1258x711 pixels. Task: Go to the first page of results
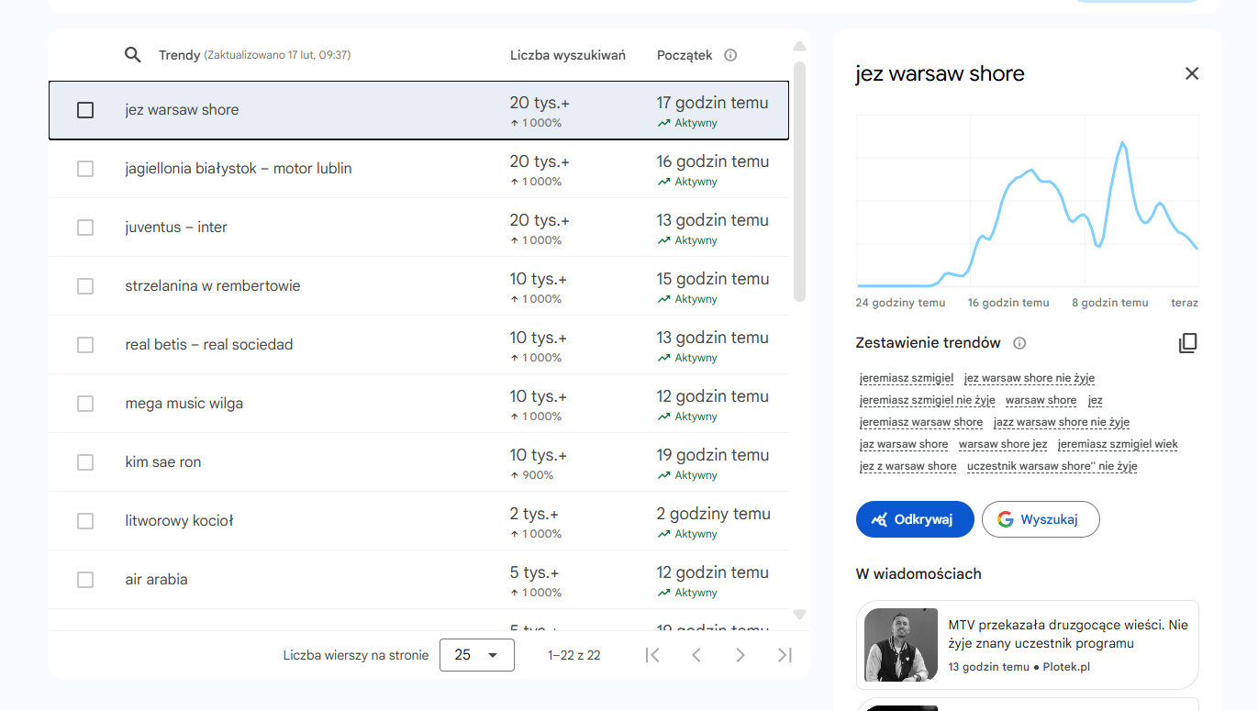point(652,655)
